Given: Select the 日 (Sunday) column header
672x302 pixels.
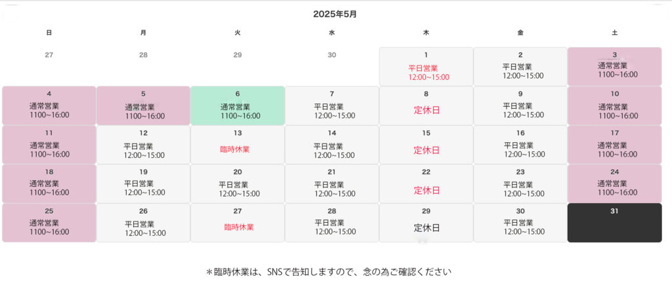Looking at the screenshot, I should (x=49, y=32).
